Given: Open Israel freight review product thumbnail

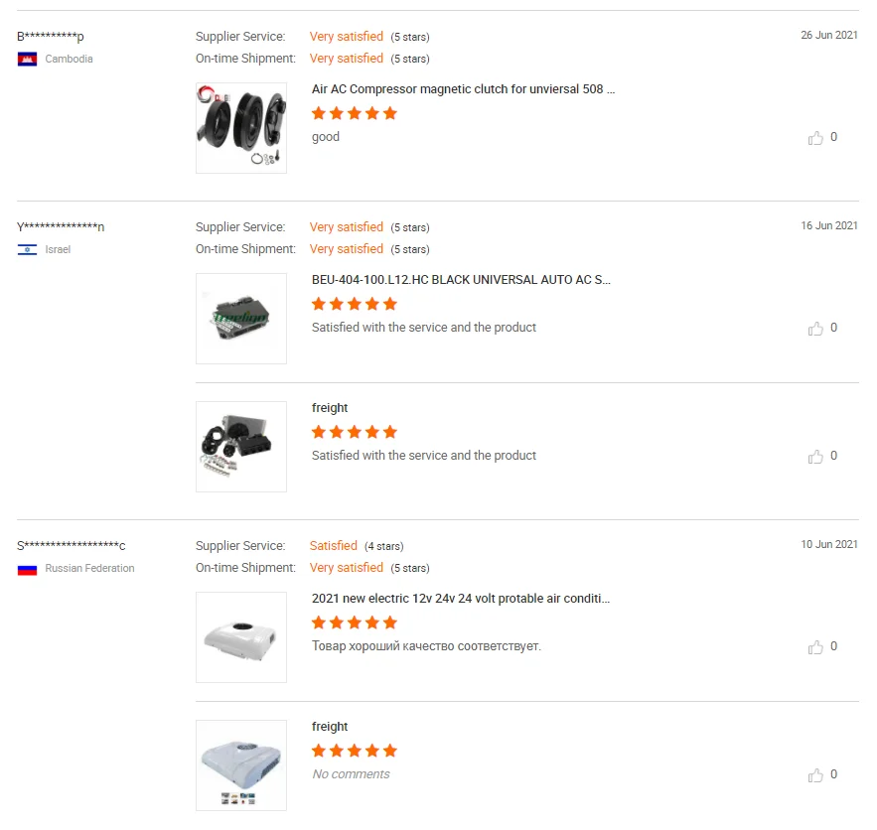Looking at the screenshot, I should [241, 447].
